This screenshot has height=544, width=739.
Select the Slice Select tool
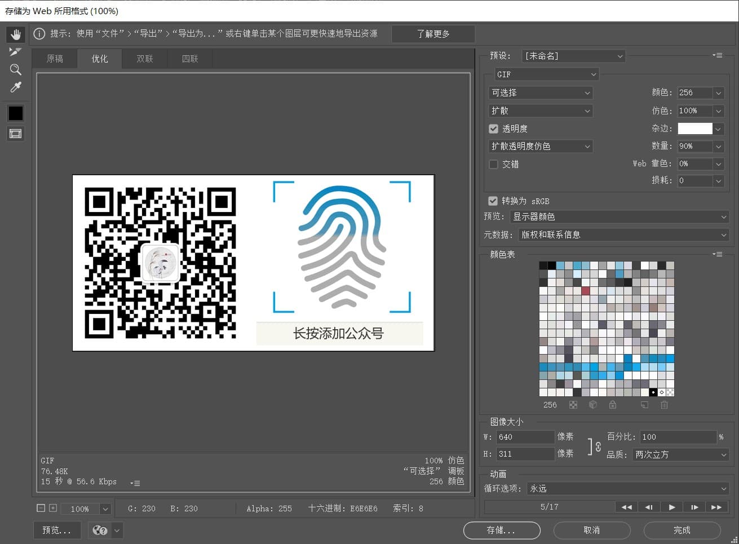pyautogui.click(x=15, y=52)
